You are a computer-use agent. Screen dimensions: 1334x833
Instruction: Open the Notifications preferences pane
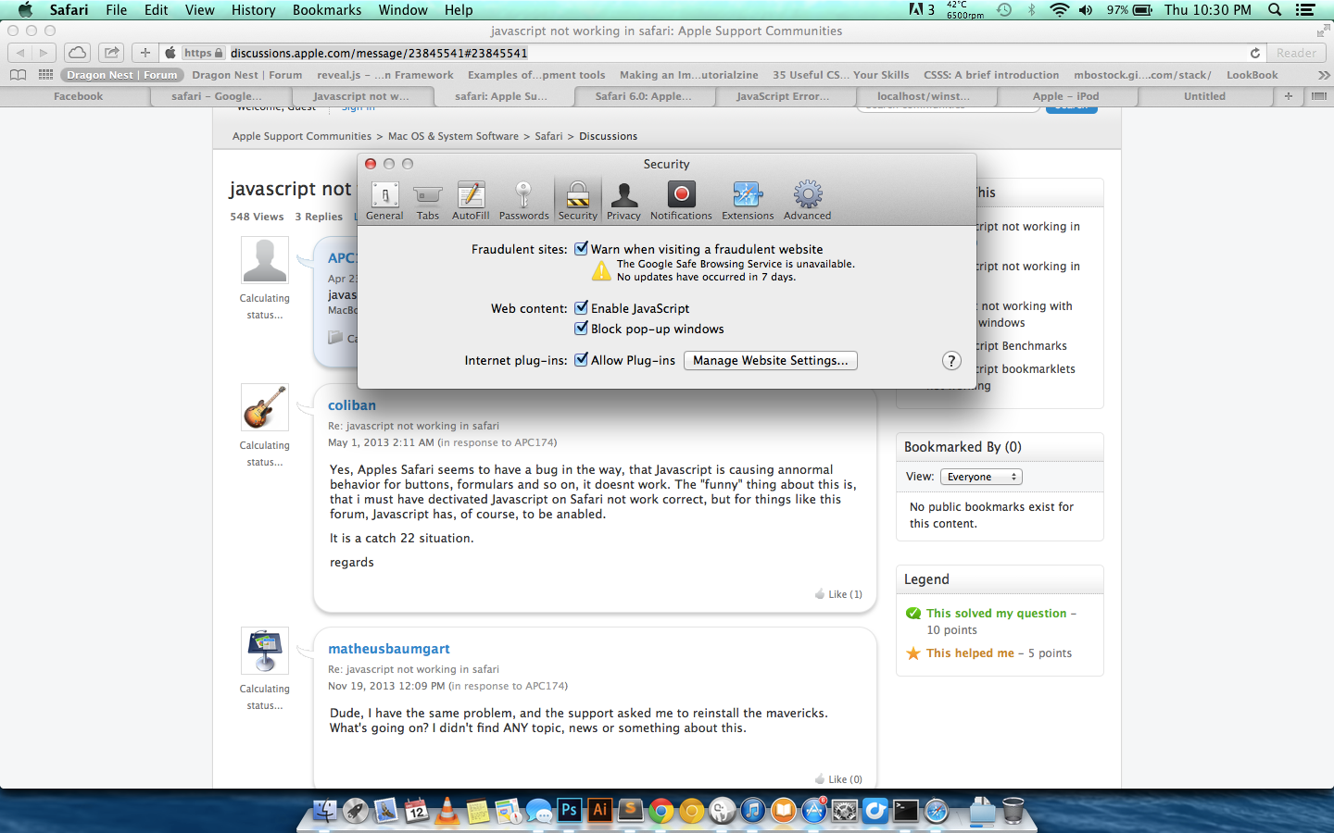681,201
